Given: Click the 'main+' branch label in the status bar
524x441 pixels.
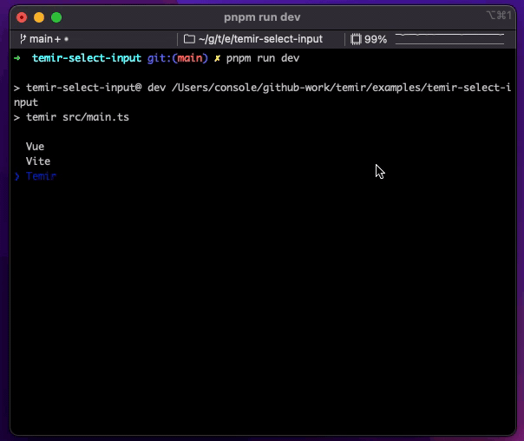Looking at the screenshot, I should pyautogui.click(x=45, y=39).
